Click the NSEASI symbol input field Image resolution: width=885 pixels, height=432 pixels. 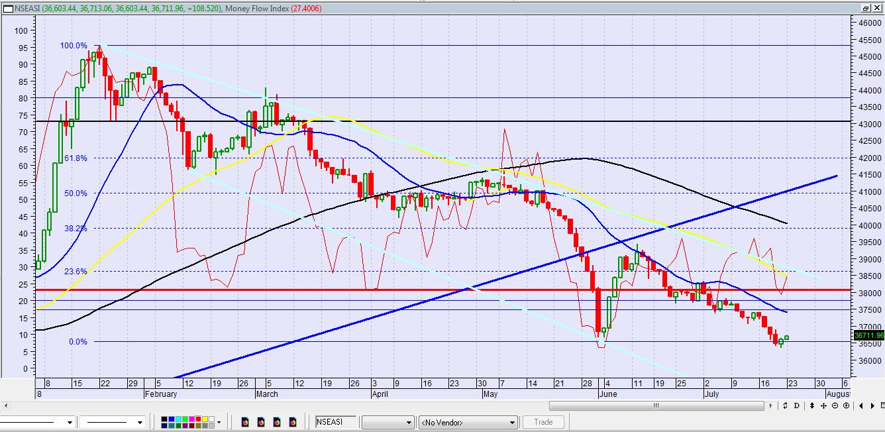(335, 422)
